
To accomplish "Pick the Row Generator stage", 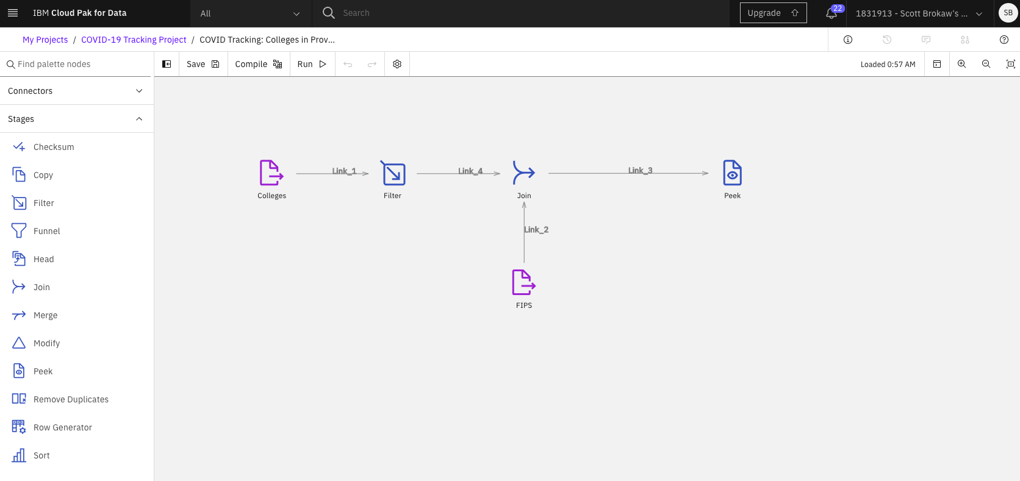I will [77, 427].
